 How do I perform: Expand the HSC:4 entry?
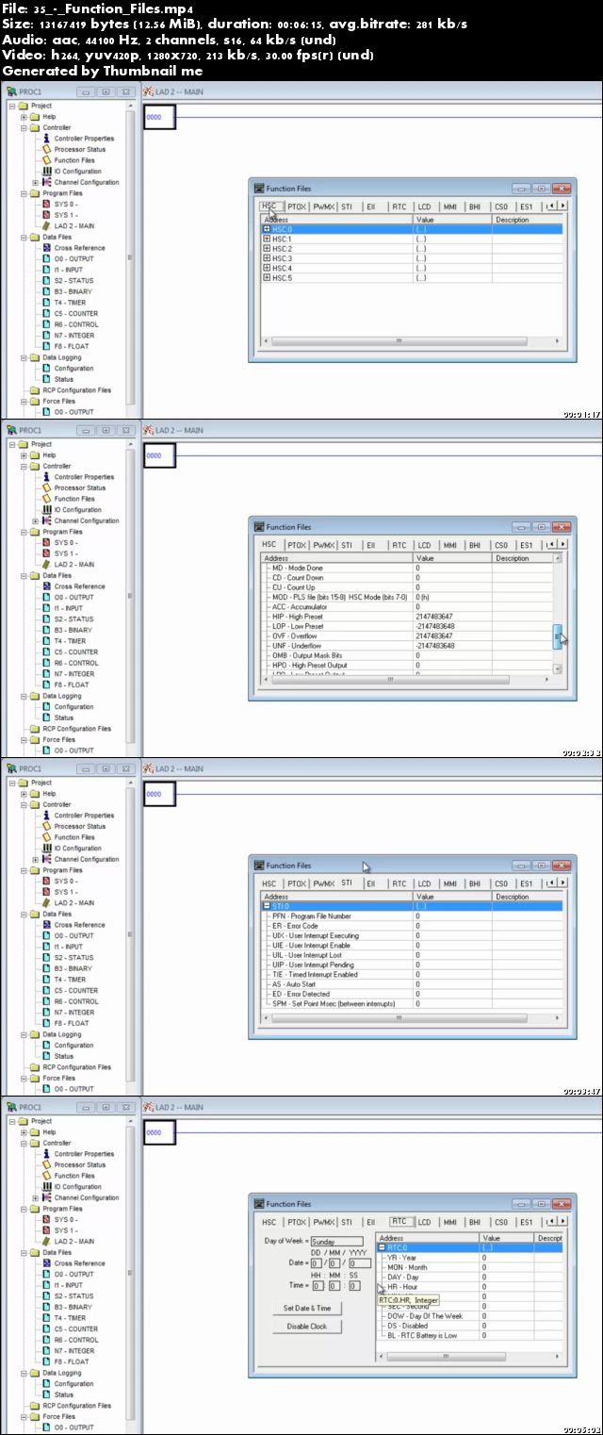(267, 268)
